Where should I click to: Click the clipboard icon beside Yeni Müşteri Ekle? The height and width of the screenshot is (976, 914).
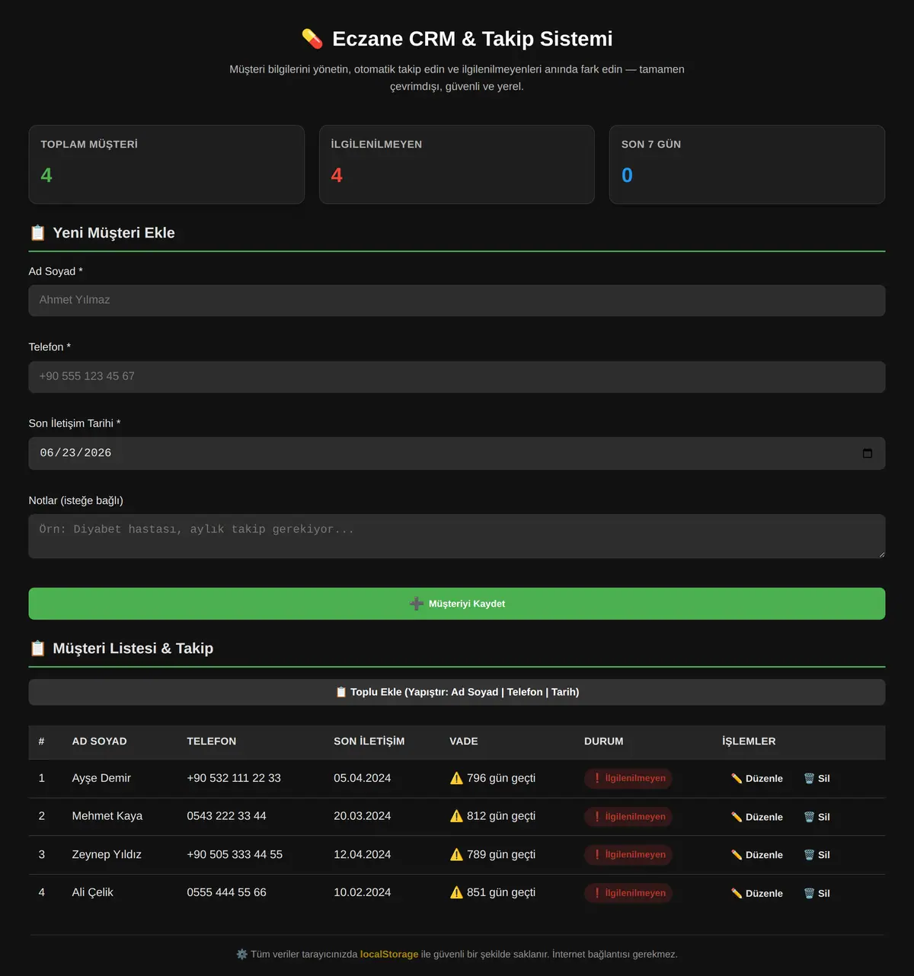[x=37, y=233]
